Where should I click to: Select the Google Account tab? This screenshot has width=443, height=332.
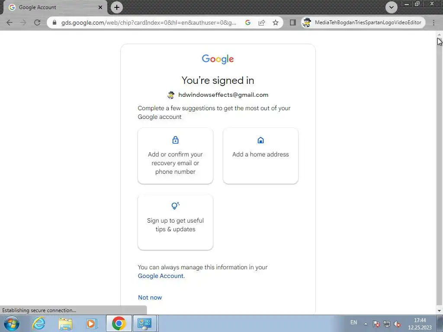pos(55,7)
